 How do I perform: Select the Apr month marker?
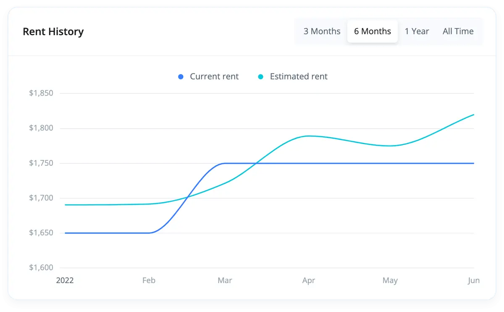pos(308,281)
